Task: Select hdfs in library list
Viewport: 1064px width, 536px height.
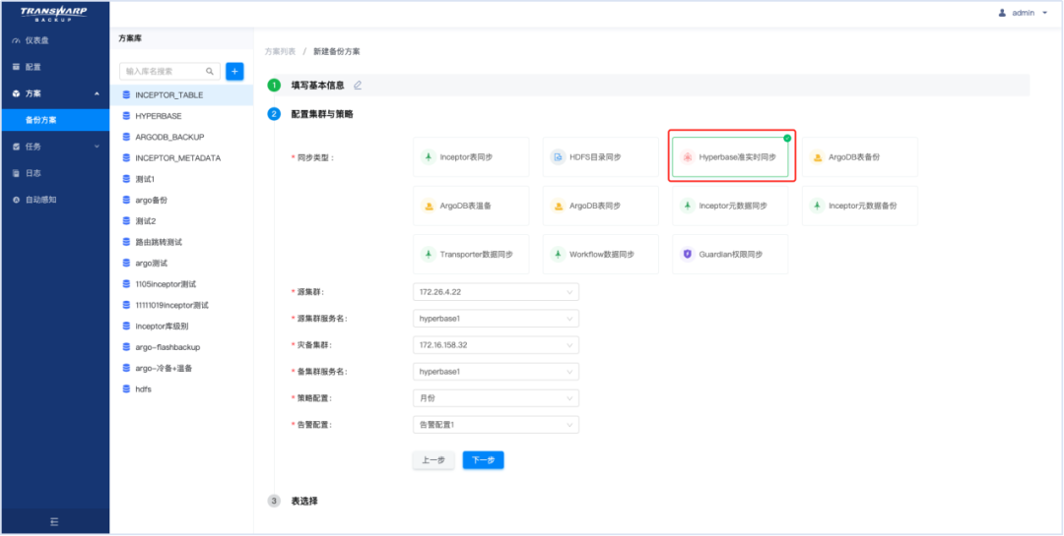Action: 181,388
